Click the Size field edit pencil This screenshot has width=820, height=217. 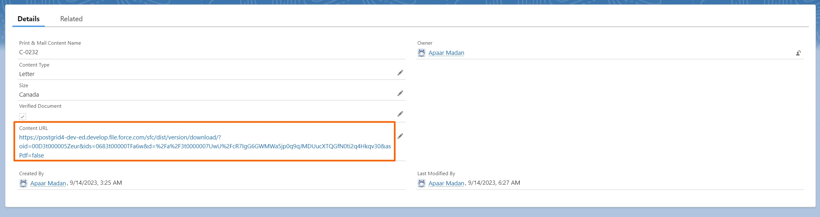pos(400,93)
